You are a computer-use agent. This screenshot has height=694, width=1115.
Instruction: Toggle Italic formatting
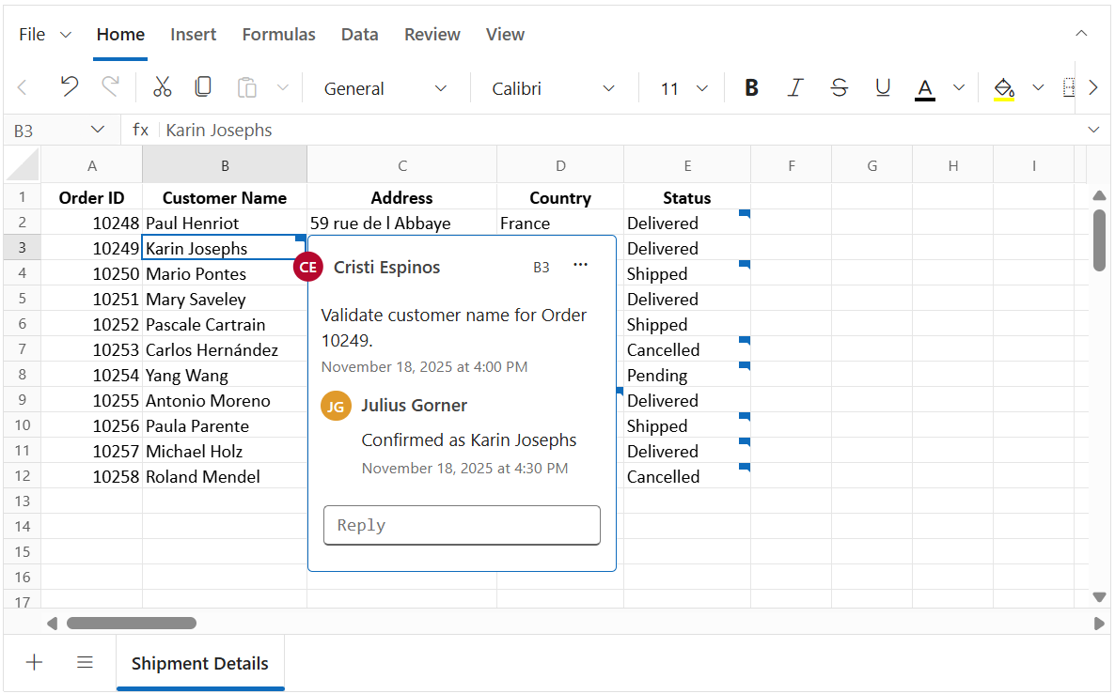click(795, 88)
